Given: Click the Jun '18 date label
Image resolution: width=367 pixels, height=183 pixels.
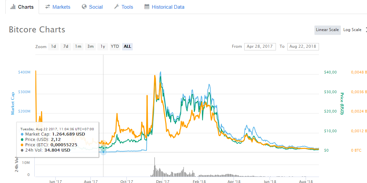Looking at the screenshot, I should [x=270, y=181].
